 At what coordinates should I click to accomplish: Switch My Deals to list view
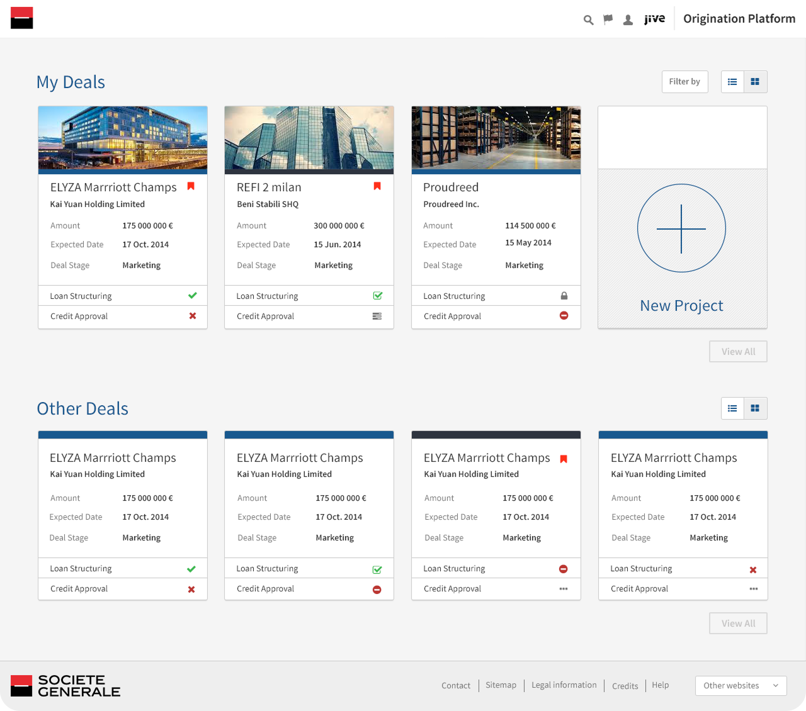[x=732, y=82]
